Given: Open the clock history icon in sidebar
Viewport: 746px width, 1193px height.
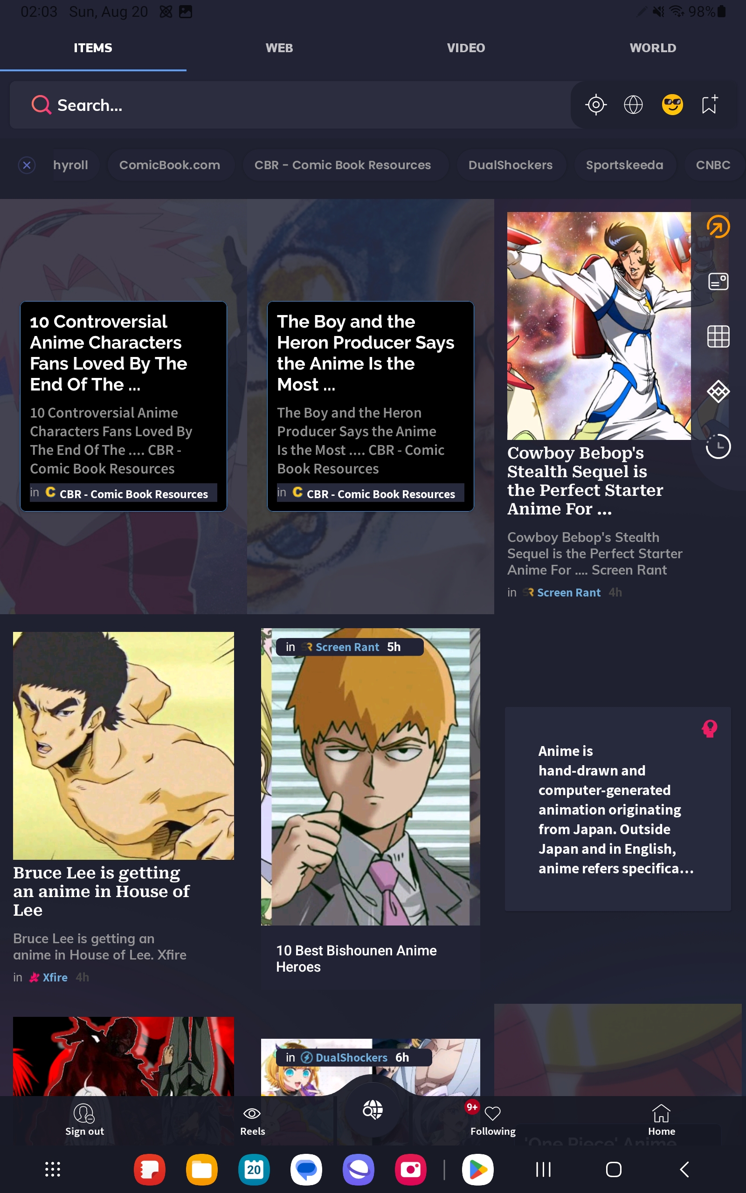Looking at the screenshot, I should [718, 446].
